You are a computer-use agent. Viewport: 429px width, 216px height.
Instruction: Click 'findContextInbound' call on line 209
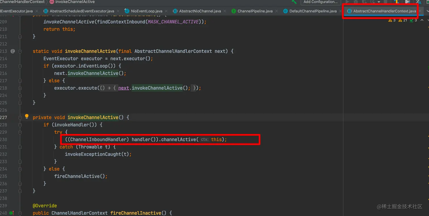click(x=121, y=22)
